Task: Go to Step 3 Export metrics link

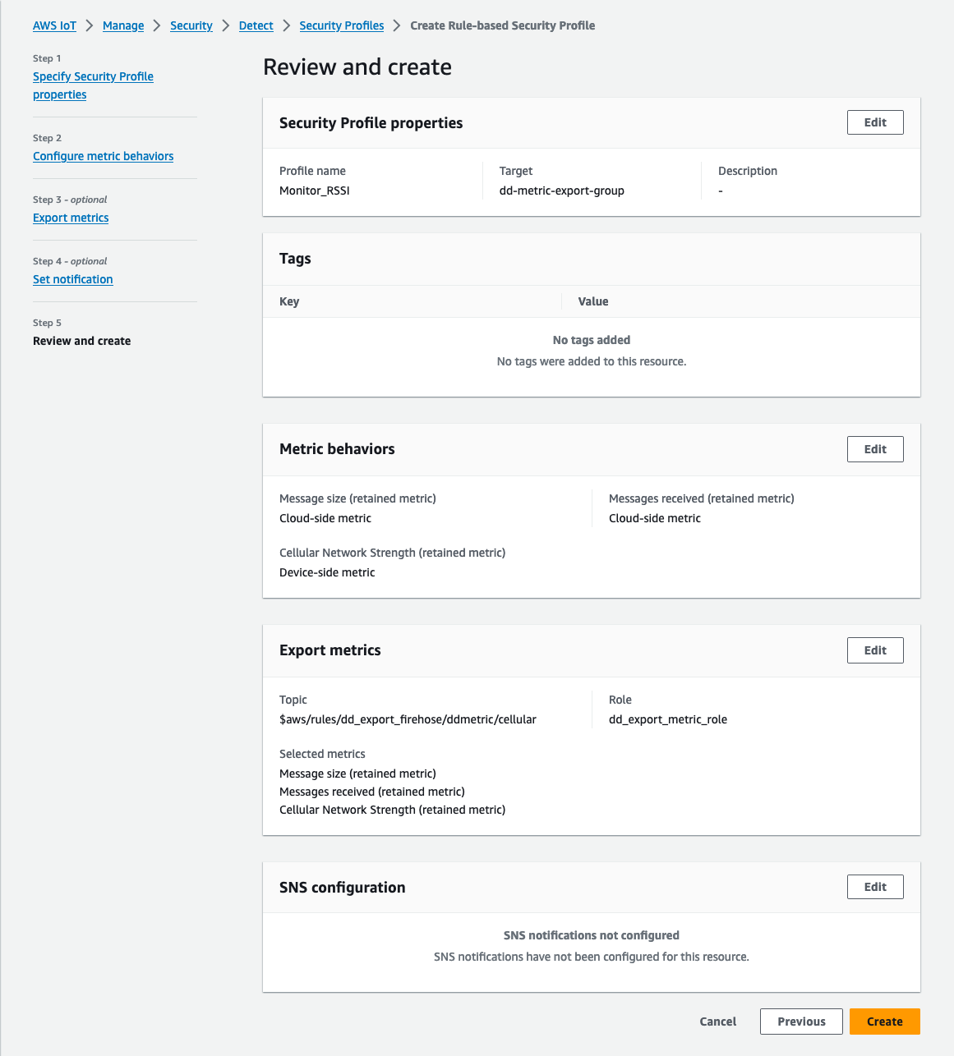Action: click(x=71, y=218)
